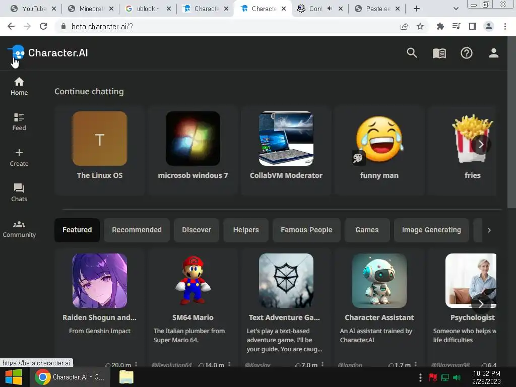Reload the page with the refresh icon
The height and width of the screenshot is (387, 516).
point(43,26)
